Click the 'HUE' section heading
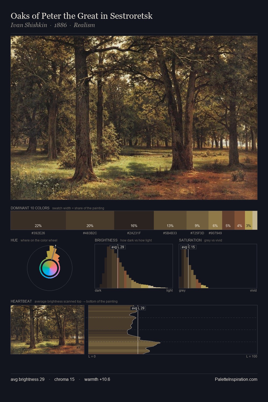 [x=14, y=240]
